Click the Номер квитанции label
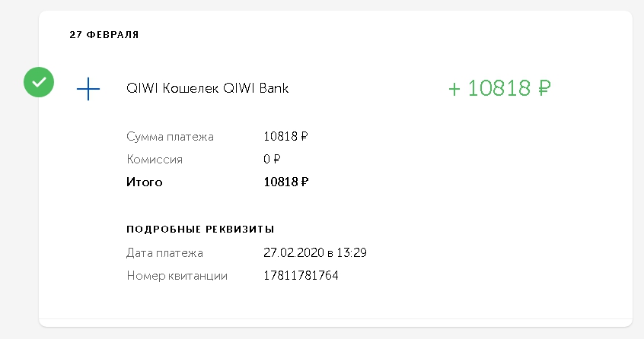 tap(177, 275)
